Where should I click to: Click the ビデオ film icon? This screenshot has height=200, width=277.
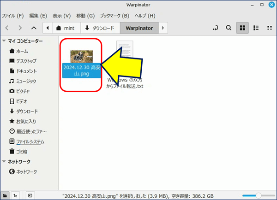(x=12, y=101)
